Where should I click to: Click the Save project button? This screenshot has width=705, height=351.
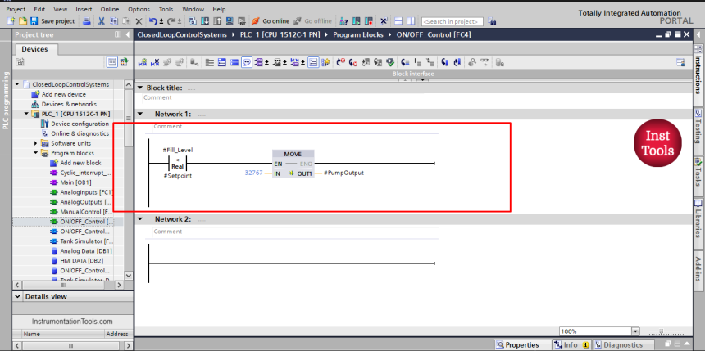pyautogui.click(x=52, y=21)
